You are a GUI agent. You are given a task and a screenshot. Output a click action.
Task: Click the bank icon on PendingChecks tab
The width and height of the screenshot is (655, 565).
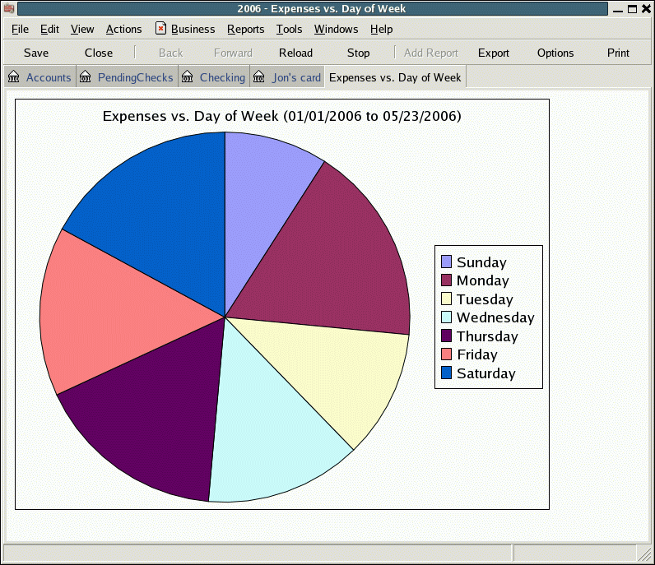pos(85,77)
